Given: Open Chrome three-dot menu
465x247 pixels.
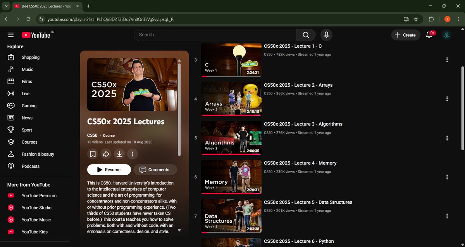Looking at the screenshot, I should 458,19.
